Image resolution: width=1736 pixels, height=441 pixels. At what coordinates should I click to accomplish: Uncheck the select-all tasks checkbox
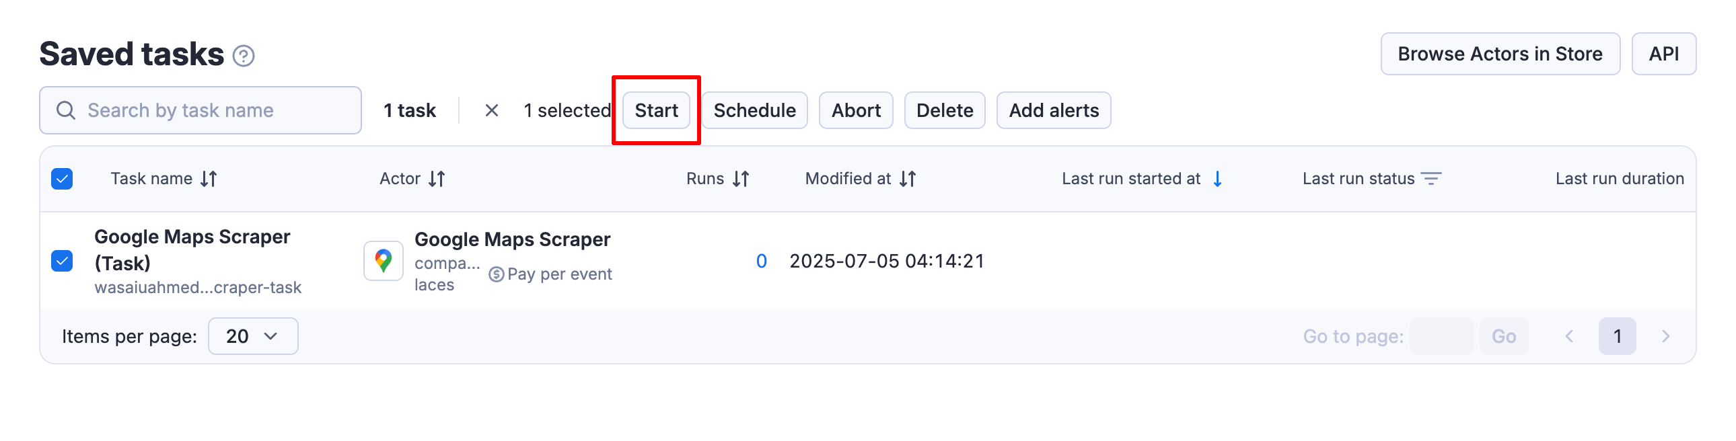pyautogui.click(x=62, y=178)
